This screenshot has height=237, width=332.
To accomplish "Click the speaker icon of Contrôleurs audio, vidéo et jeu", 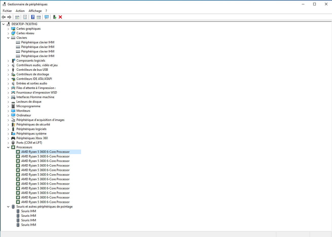I will click(13, 65).
